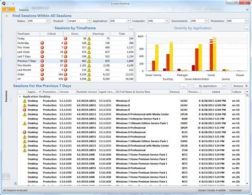Screen dimensions: 252x195
Task: Click the vertical Sessions sidebar label
Action: tap(6, 96)
